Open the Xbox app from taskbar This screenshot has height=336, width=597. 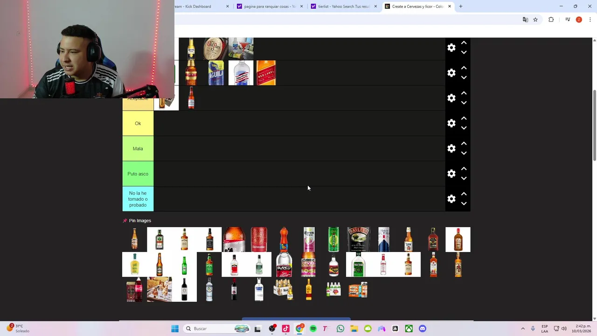[x=409, y=329]
